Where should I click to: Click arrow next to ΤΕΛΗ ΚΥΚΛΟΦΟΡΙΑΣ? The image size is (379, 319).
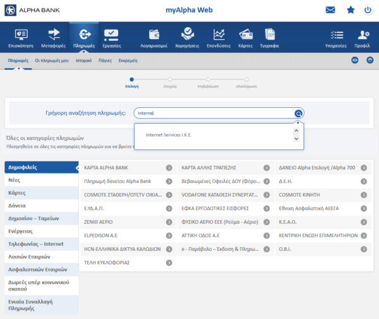click(169, 262)
